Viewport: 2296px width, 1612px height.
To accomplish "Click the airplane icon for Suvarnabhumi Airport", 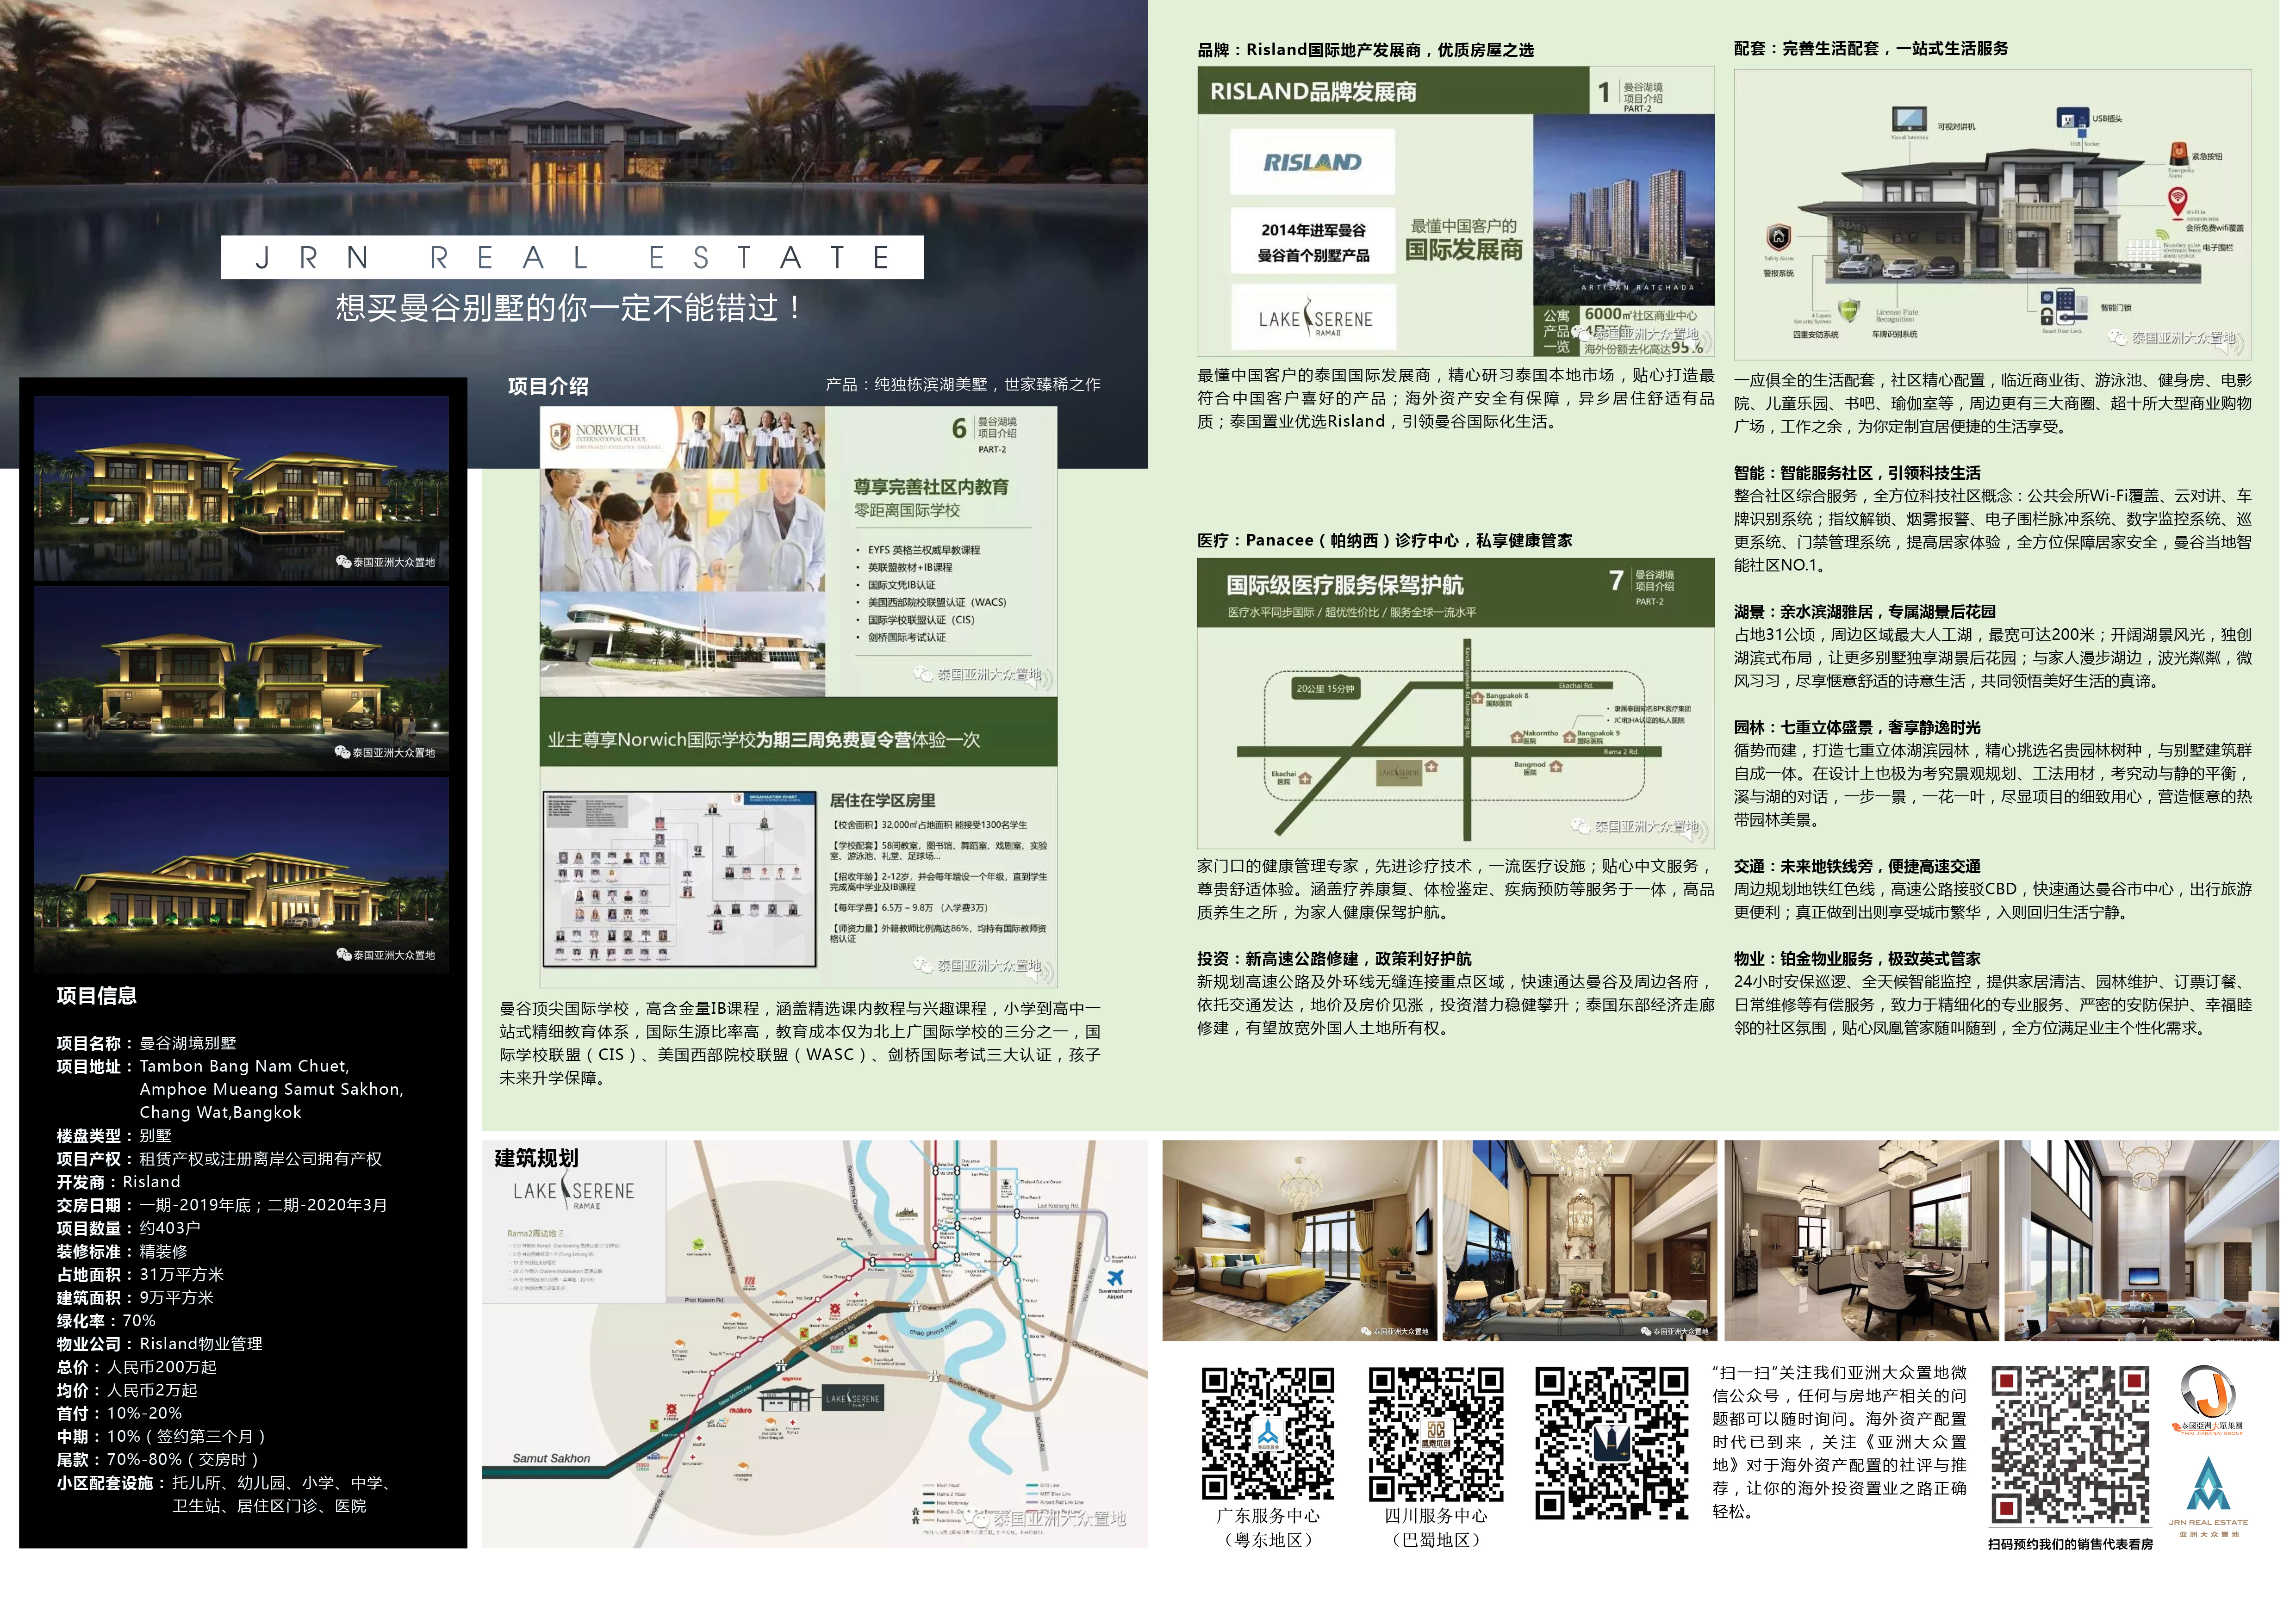I will [1115, 1277].
